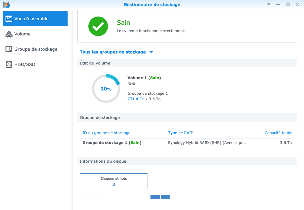Click the dropdown arrow next to storage groups filter
Image resolution: width=304 pixels, height=210 pixels.
click(x=151, y=52)
